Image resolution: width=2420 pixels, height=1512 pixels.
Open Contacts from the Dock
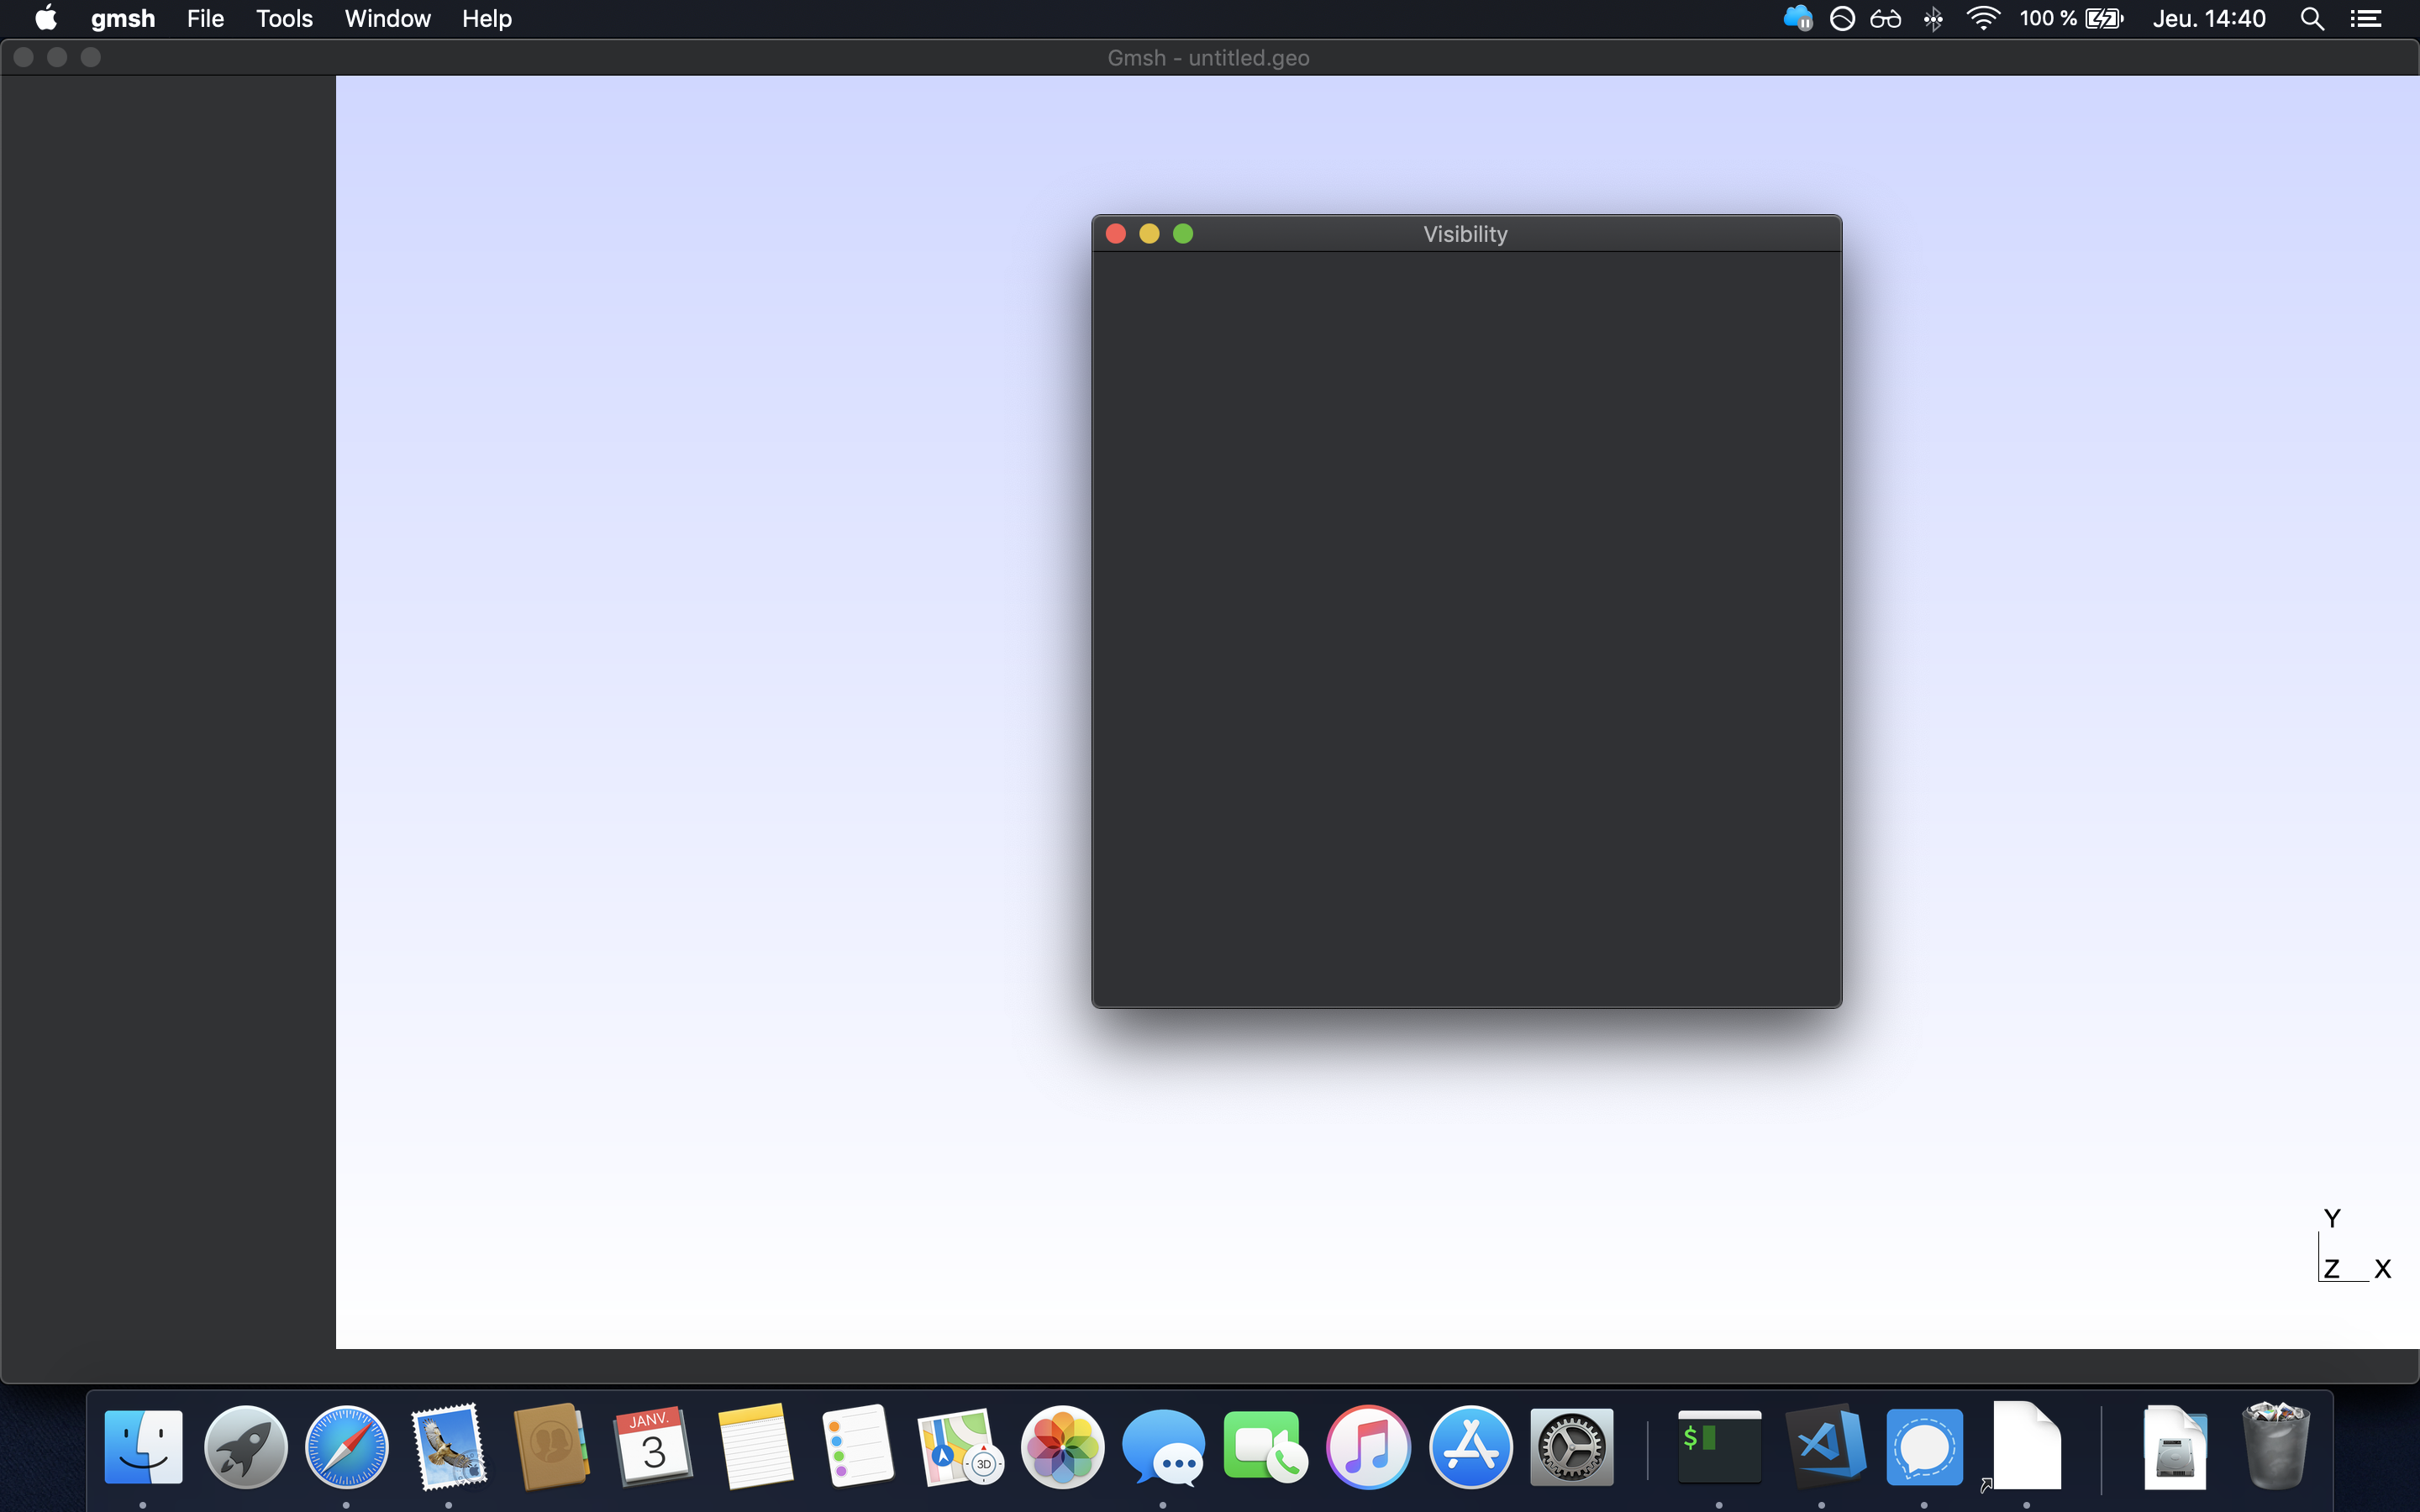551,1447
